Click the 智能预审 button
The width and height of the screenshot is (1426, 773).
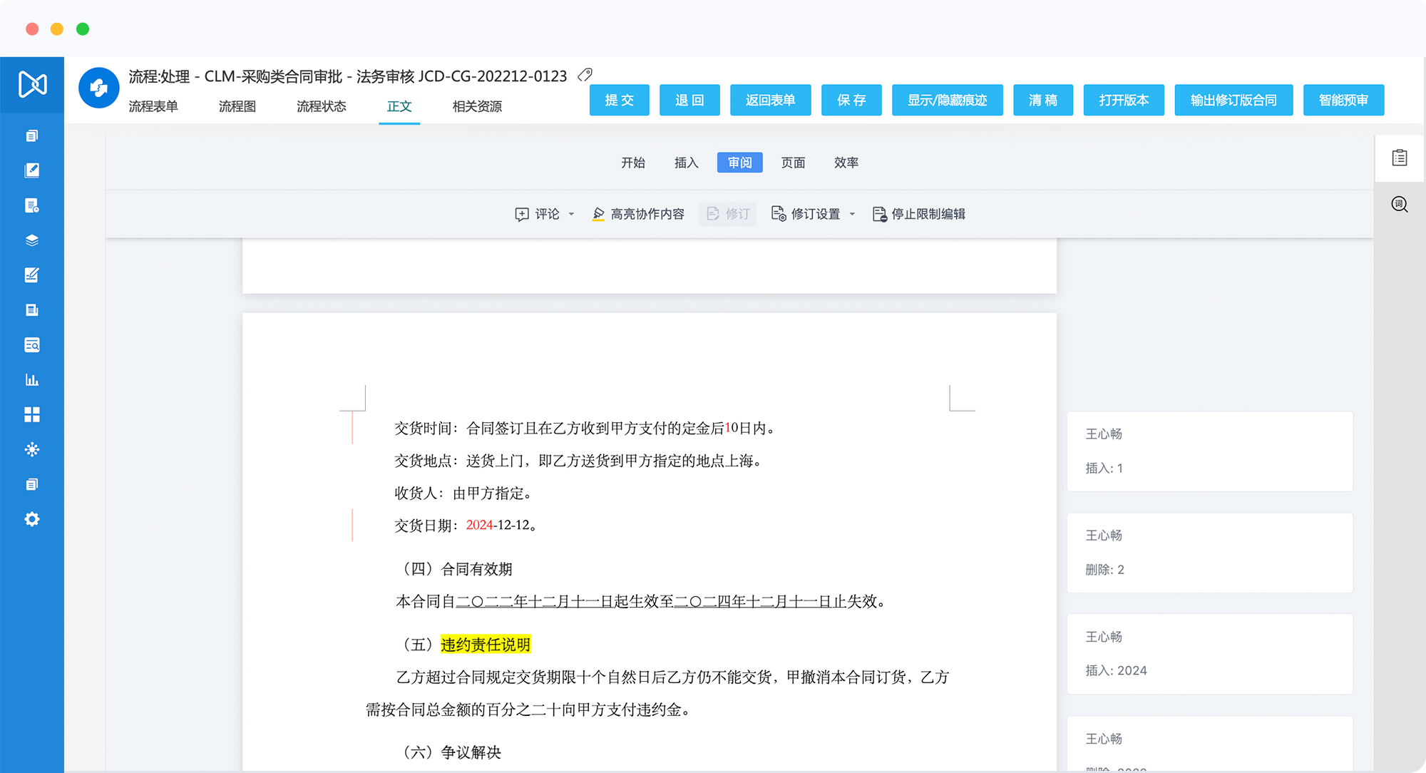click(1343, 100)
